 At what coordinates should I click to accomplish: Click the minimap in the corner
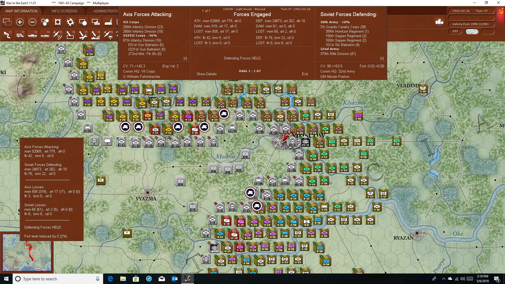27,252
